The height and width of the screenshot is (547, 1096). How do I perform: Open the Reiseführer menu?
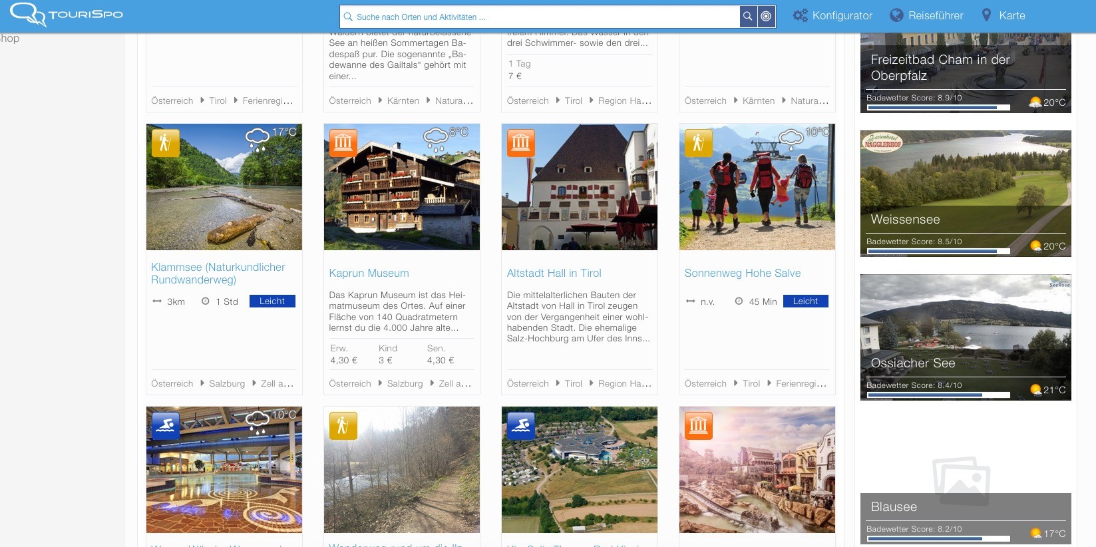927,15
